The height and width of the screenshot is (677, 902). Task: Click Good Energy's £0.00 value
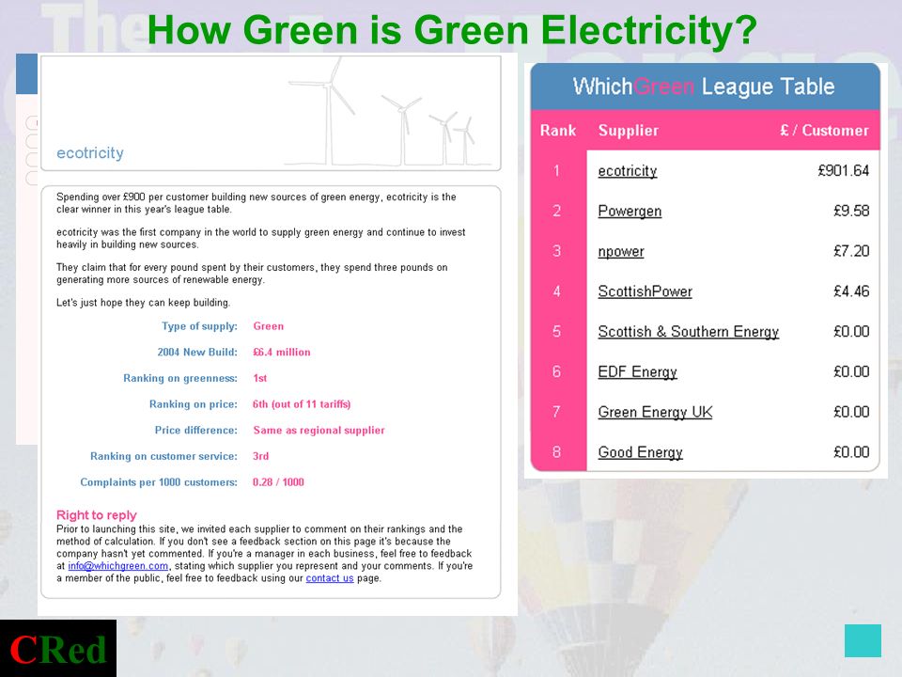pos(851,452)
